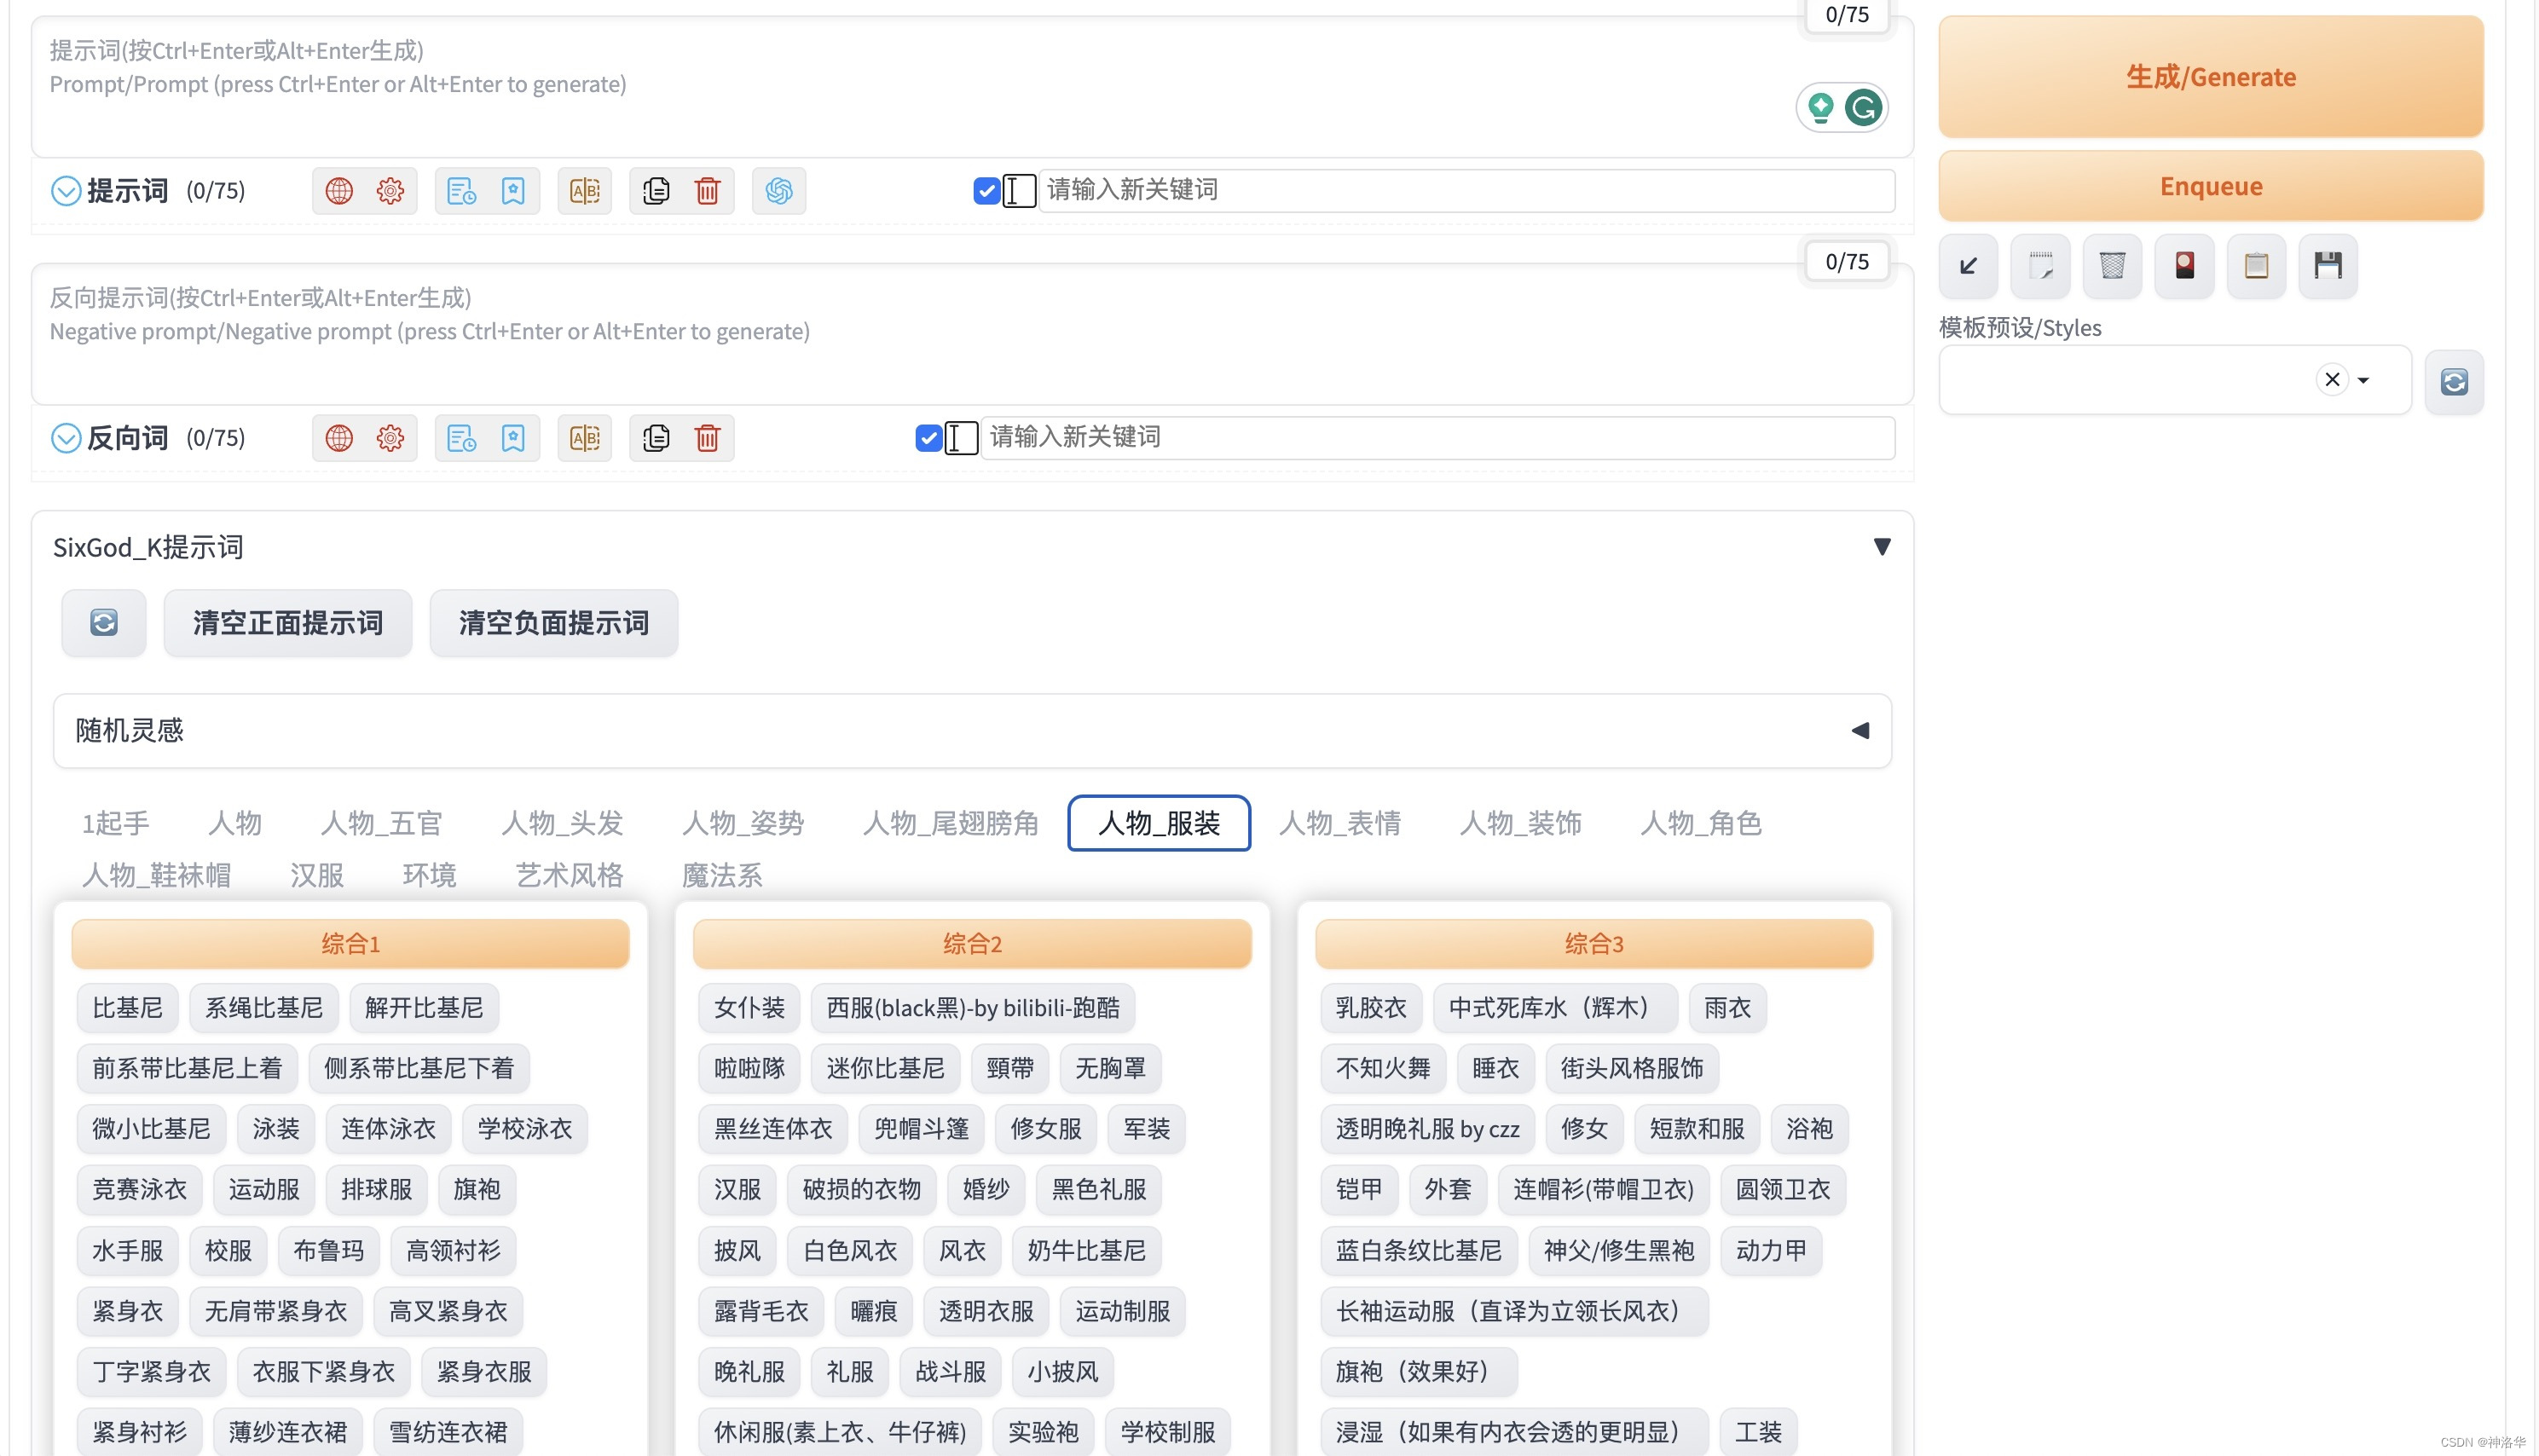
Task: Click the arrow read-last-parameters icon
Action: [1968, 265]
